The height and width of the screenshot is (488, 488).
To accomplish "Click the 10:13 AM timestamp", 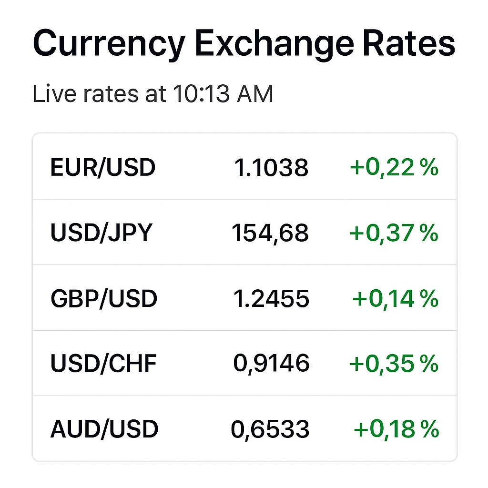I will (223, 94).
